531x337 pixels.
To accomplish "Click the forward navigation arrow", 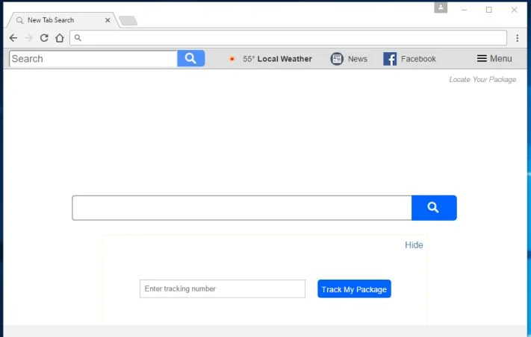I will [x=29, y=38].
